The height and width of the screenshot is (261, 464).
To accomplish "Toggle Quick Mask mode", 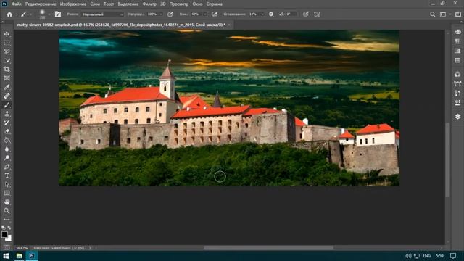I will [x=7, y=247].
